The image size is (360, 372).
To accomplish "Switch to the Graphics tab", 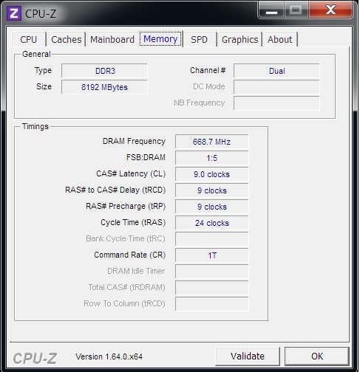I will [240, 39].
